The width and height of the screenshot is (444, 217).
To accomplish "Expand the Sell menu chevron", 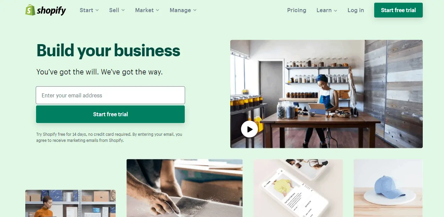I will coord(123,10).
